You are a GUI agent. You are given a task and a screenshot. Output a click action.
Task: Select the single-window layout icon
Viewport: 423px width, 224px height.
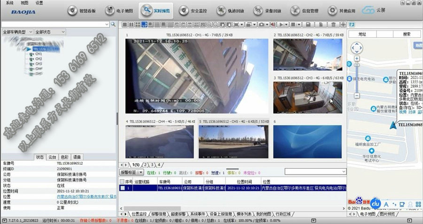[125, 24]
